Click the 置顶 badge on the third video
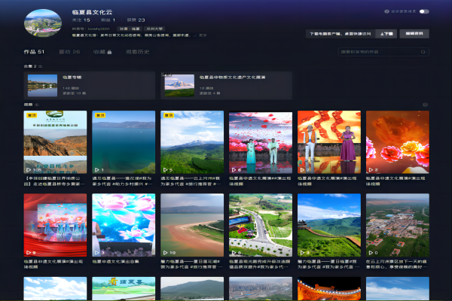The height and width of the screenshot is (301, 452). coord(169,117)
